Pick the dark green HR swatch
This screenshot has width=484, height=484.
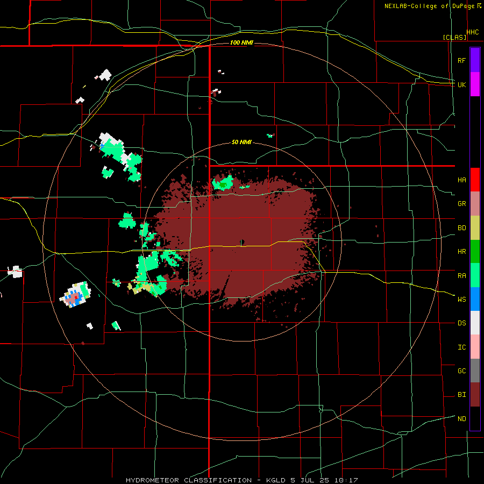click(475, 252)
